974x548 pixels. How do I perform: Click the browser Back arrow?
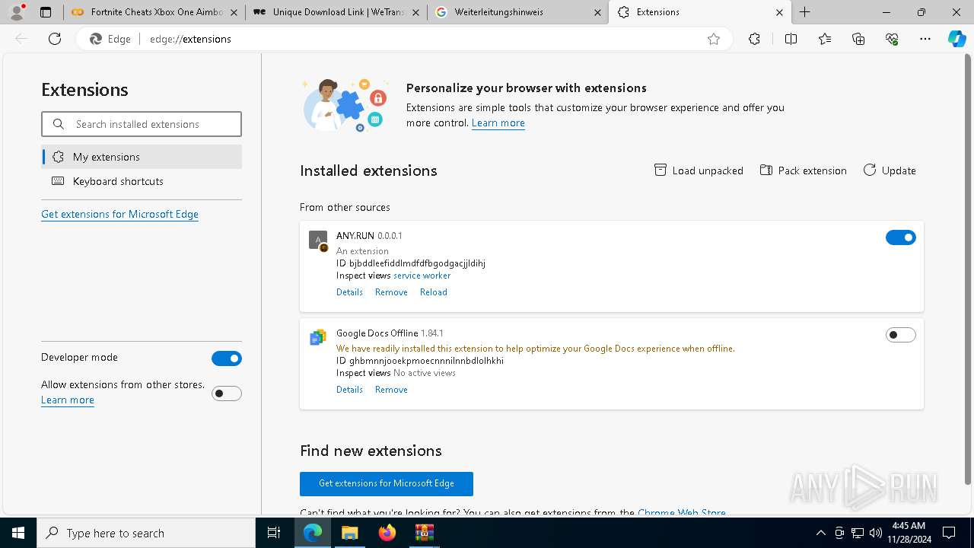click(x=21, y=39)
